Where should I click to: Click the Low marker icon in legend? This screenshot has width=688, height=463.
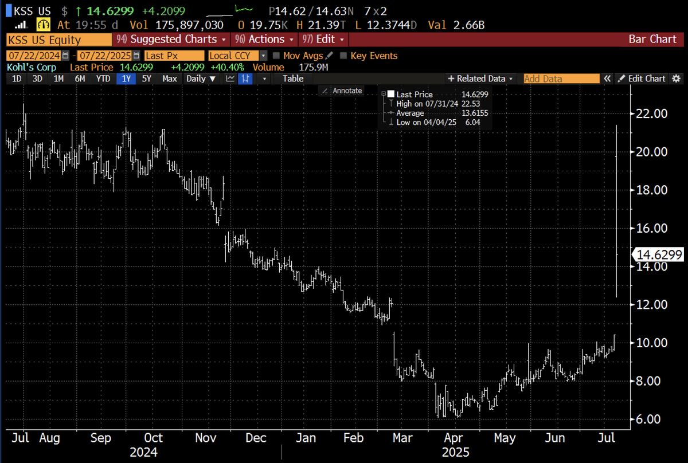click(x=390, y=123)
